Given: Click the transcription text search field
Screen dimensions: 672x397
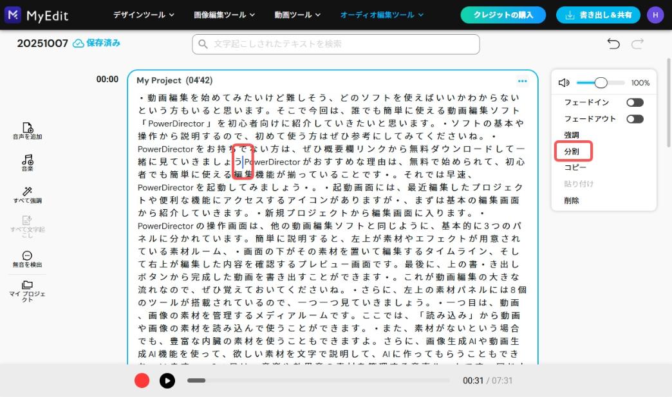Looking at the screenshot, I should (335, 44).
